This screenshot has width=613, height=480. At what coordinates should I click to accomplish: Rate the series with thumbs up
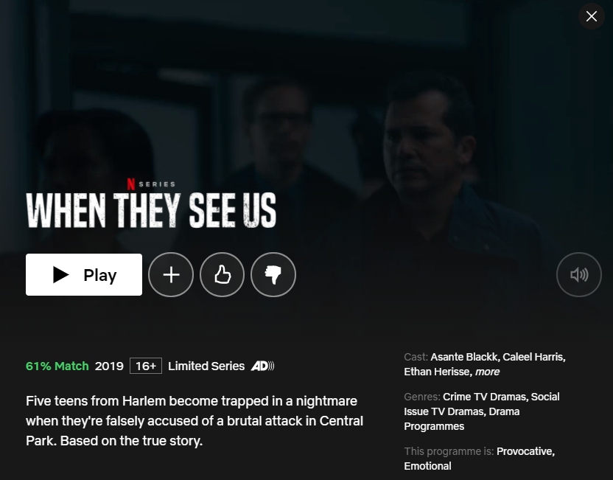click(222, 274)
